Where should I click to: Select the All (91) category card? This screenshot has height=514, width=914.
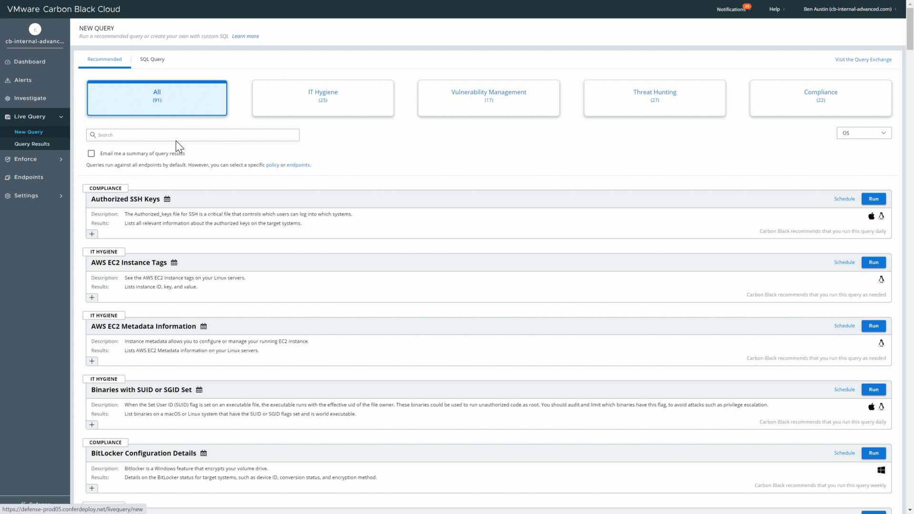157,98
